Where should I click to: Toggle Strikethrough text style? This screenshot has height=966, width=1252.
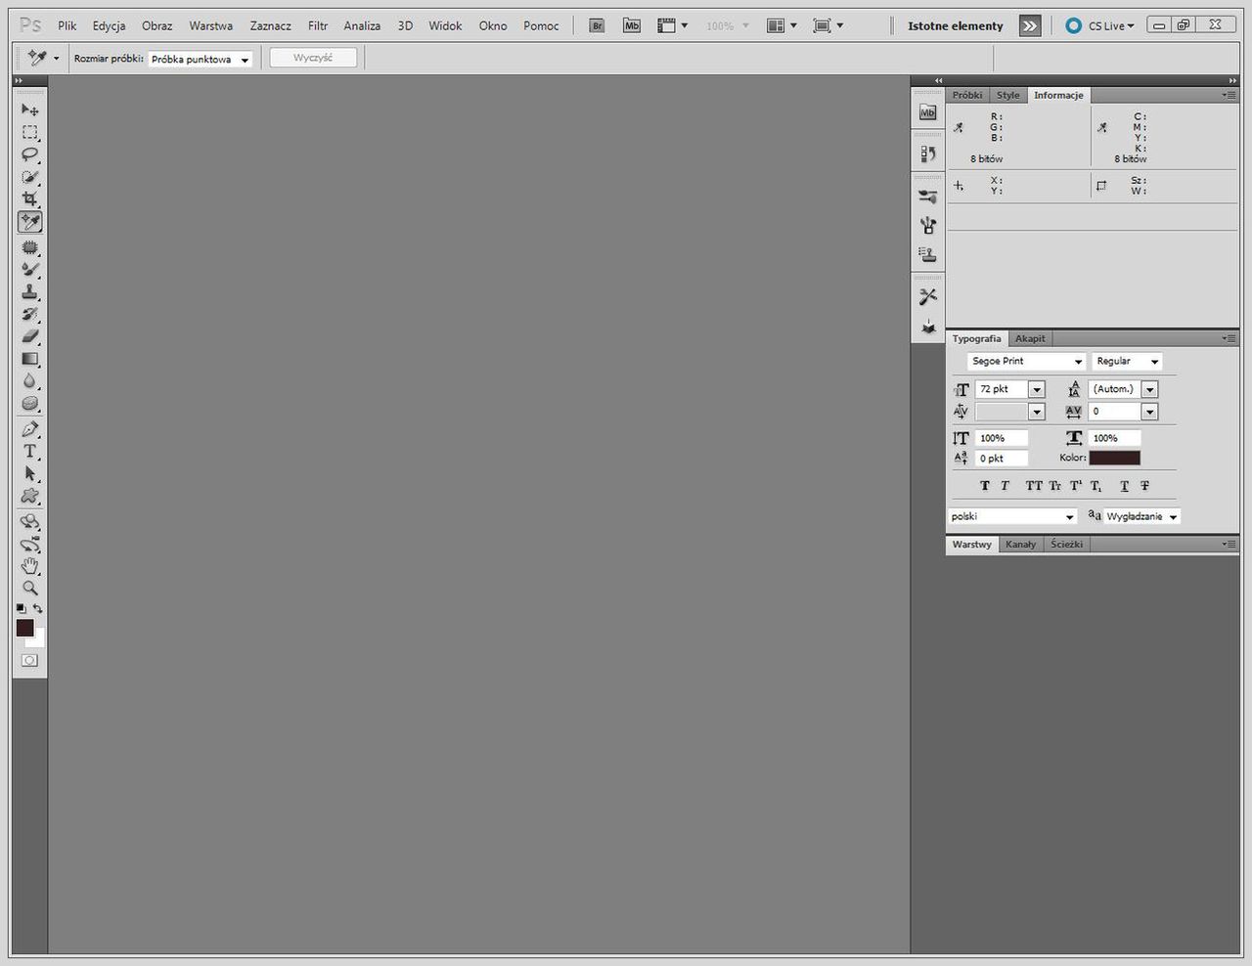[1144, 486]
